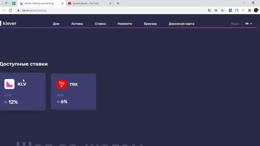Open the Нажмите navigation item
260x146 pixels.
125,24
